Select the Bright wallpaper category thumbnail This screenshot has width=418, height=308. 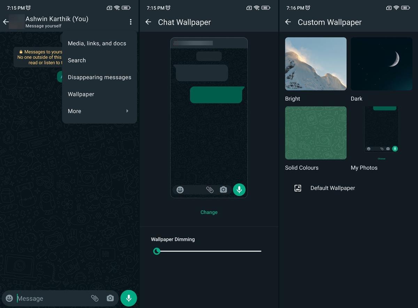click(x=316, y=64)
